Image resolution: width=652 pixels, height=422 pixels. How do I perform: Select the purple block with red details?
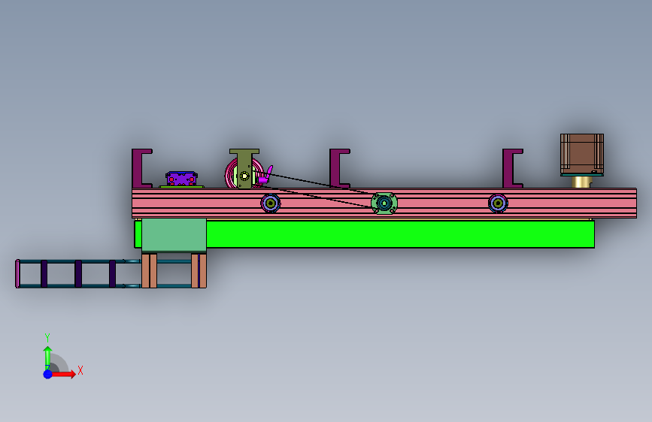181,179
